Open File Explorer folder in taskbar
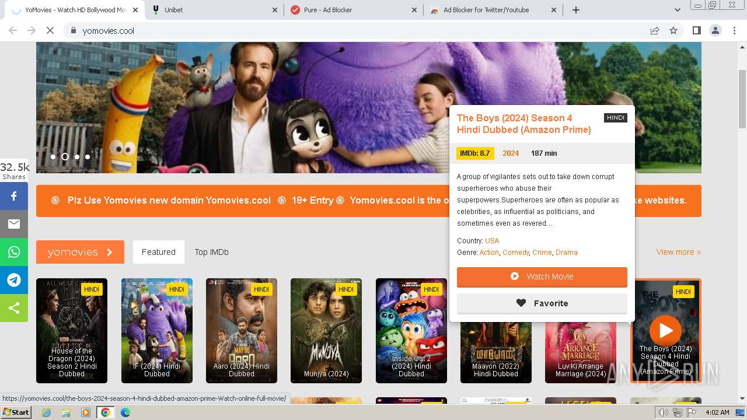The width and height of the screenshot is (747, 420). (x=66, y=412)
